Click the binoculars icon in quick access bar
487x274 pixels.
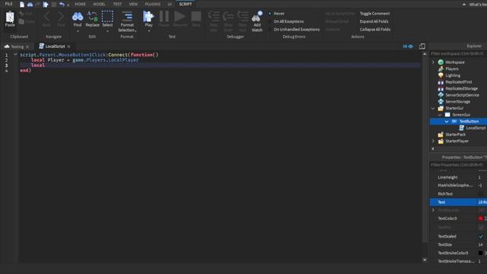pyautogui.click(x=30, y=5)
